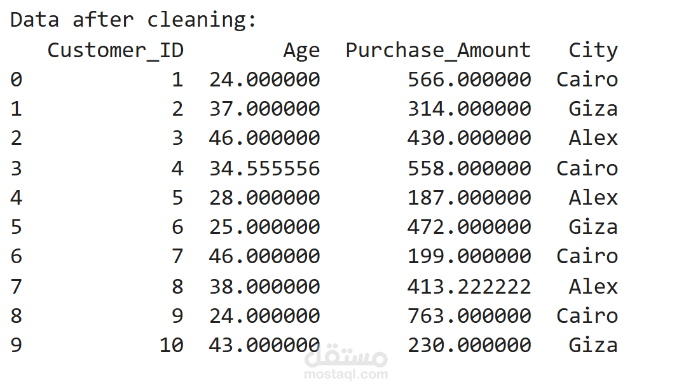Select the City column header
This screenshot has width=693, height=389.
[x=593, y=50]
